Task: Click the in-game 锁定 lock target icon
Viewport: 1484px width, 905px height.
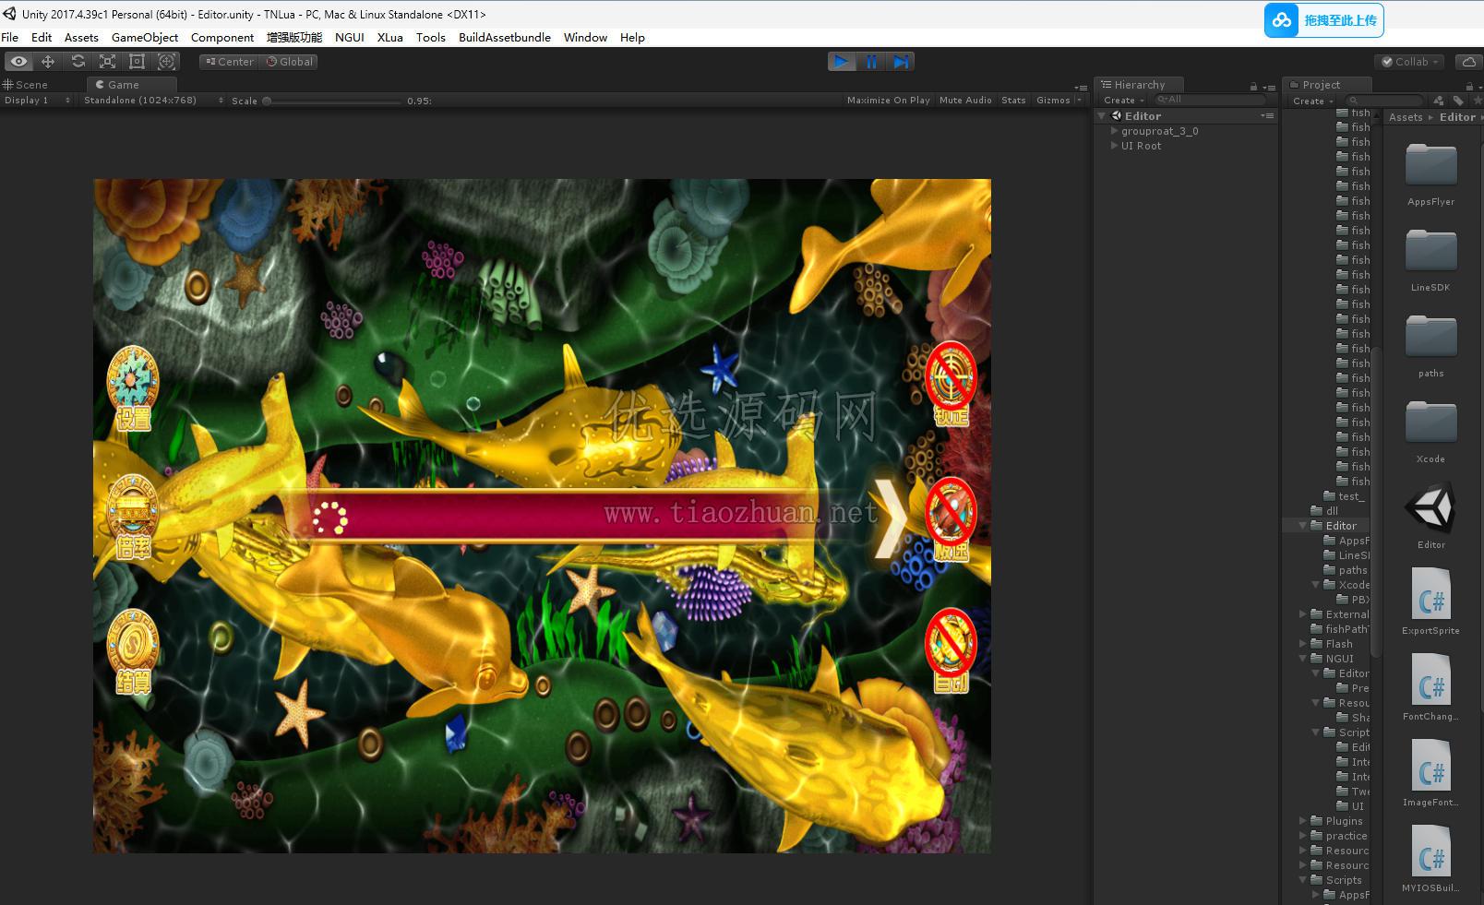Action: 951,385
